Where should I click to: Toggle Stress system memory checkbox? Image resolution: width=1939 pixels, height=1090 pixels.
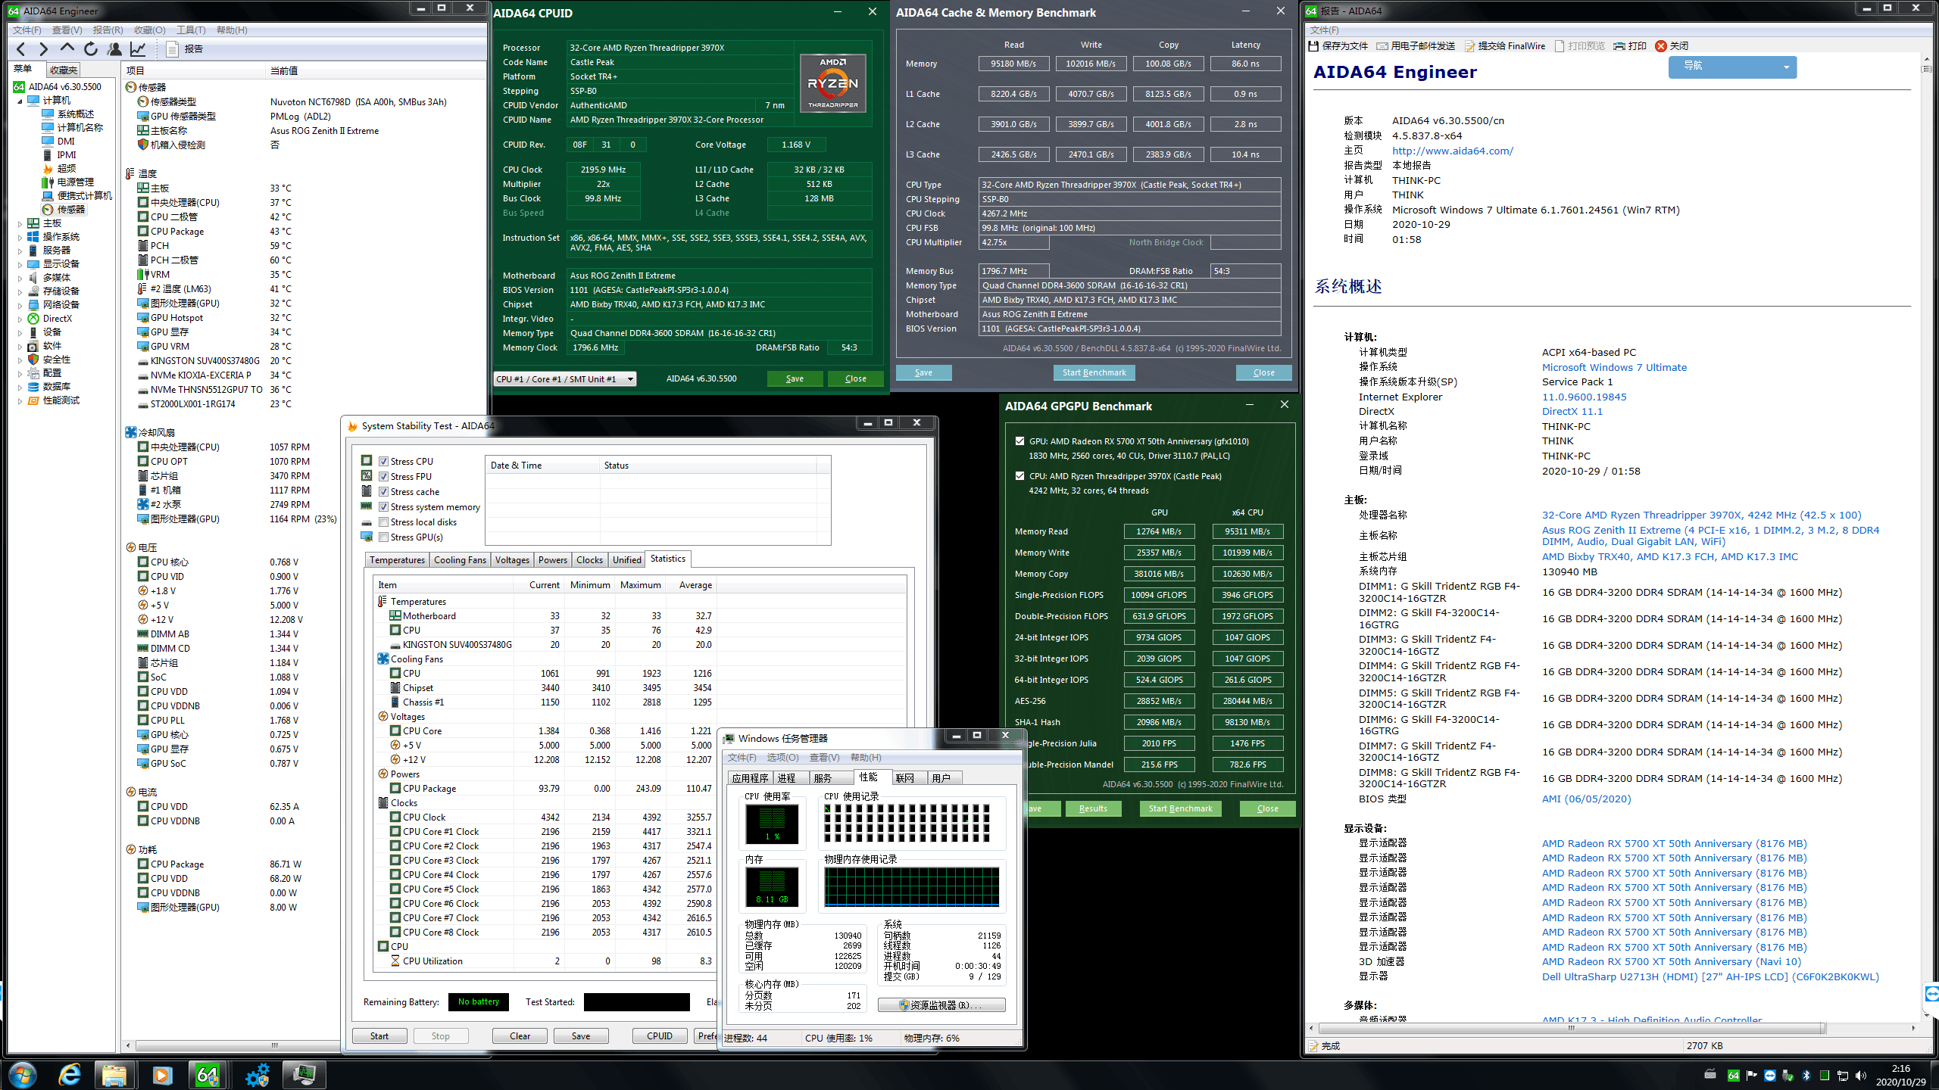tap(384, 506)
